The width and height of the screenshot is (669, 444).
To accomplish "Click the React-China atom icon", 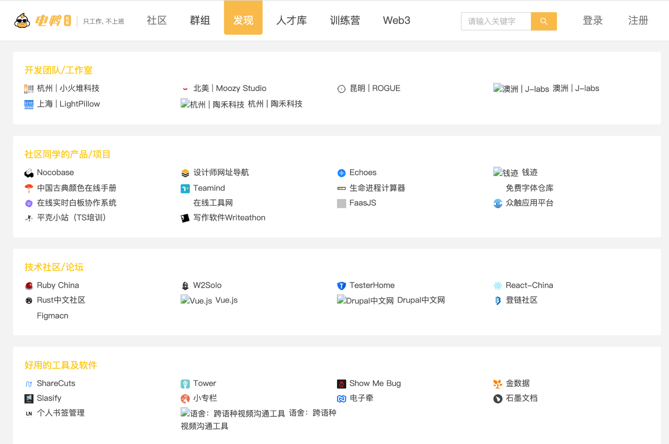I will point(498,286).
